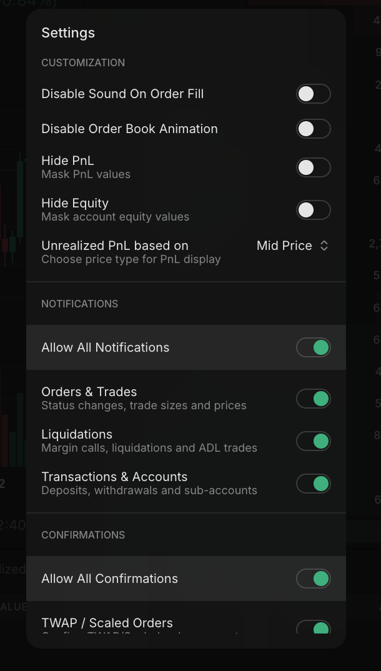Turn off Allow All Notifications switch
381x671 pixels.
coord(313,347)
